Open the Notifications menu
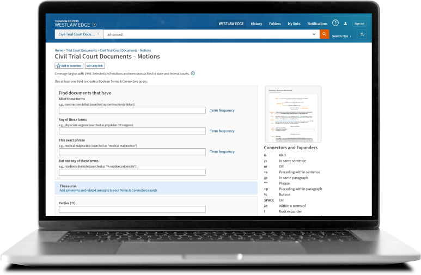 (x=317, y=24)
